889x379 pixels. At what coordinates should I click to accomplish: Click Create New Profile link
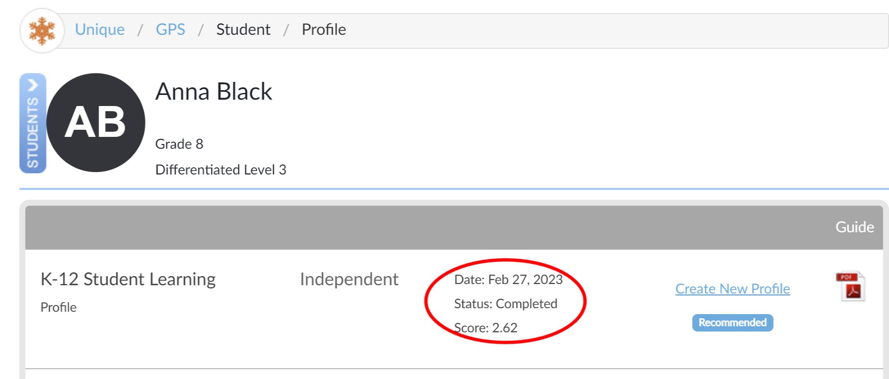pyautogui.click(x=733, y=289)
